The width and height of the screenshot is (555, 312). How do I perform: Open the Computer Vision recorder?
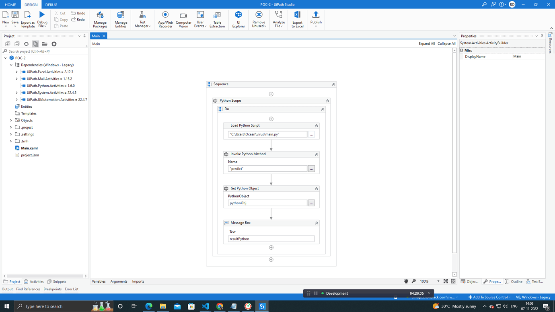(183, 19)
